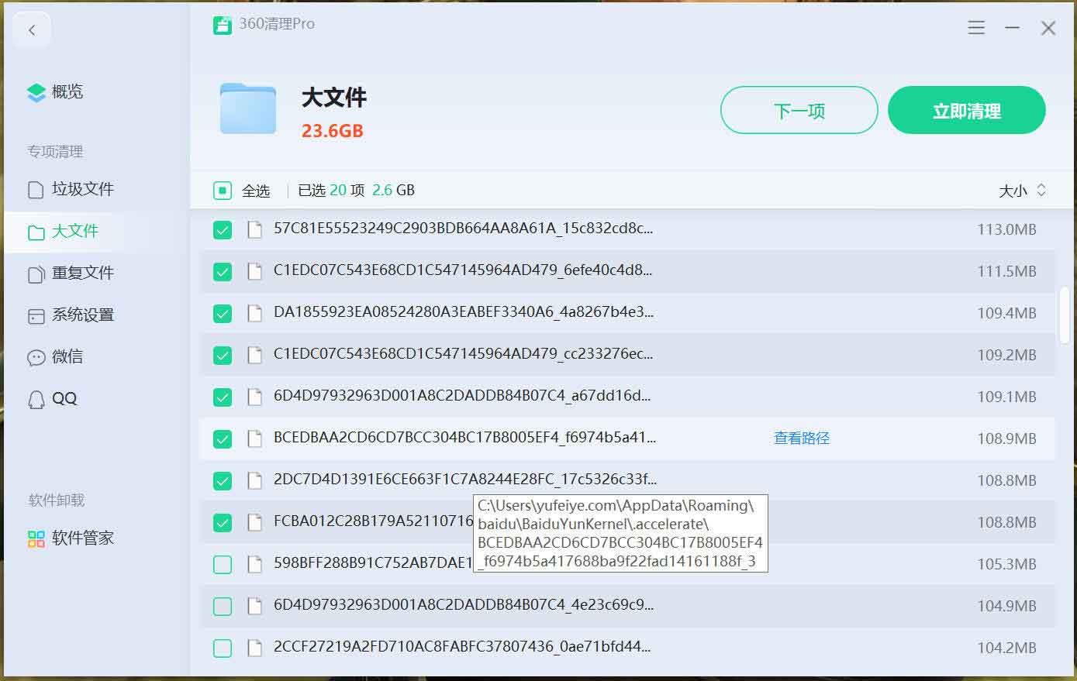Screen dimensions: 1077x681
Task: Check the 104.2MB file checkbox
Action: (x=223, y=648)
